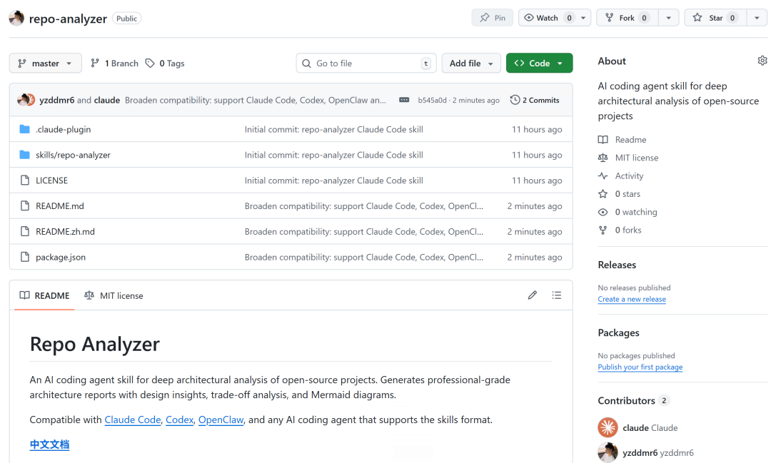This screenshot has height=463, width=771.
Task: Click the README.zh.md file icon
Action: pyautogui.click(x=24, y=231)
